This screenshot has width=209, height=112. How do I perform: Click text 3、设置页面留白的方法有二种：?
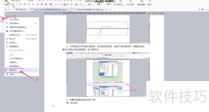pos(81,100)
